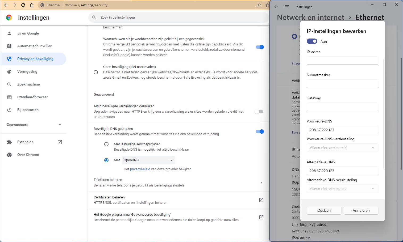Click the clipboard icon for Automatisch invullen

9,46
